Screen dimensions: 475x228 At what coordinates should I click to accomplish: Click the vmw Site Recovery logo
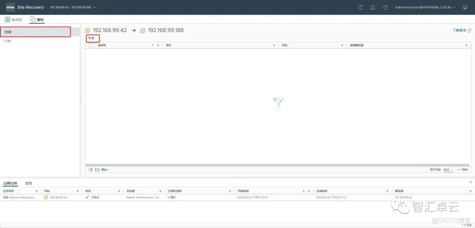(25, 7)
